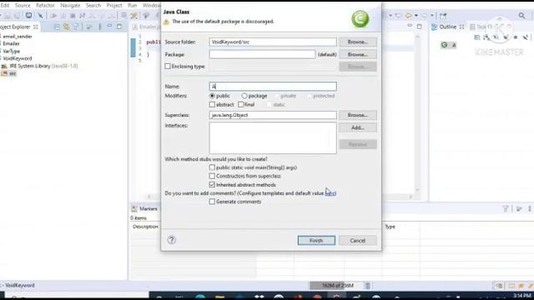Screen dimensions: 534x300
Task: Click the heap memory status bar
Action: click(336, 286)
